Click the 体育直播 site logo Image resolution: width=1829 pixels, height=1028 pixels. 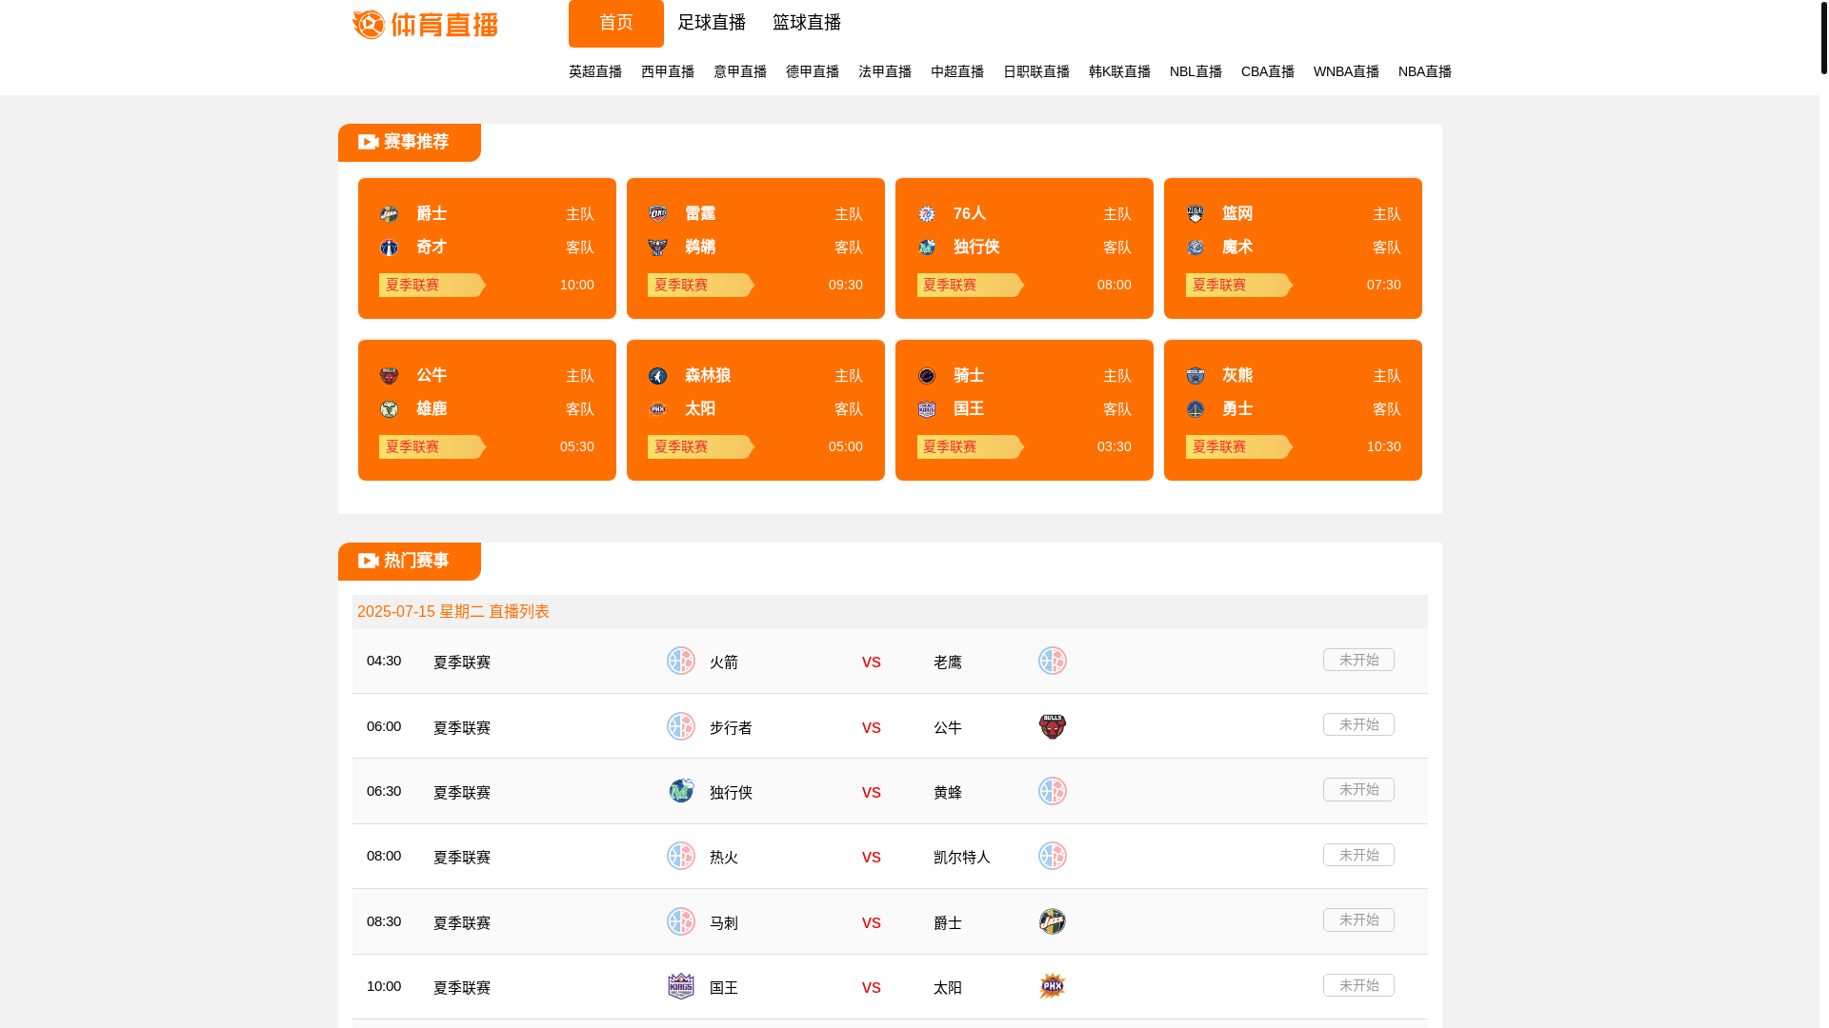425,24
